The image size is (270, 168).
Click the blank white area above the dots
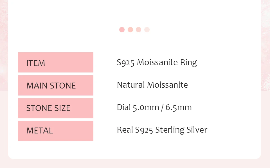pos(134,12)
